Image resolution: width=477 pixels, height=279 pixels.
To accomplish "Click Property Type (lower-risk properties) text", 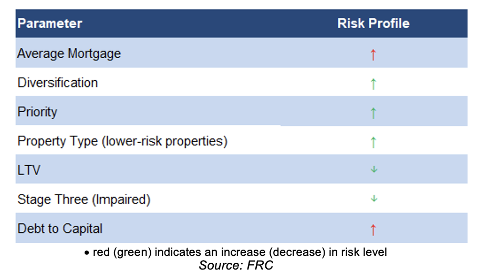I will [x=122, y=141].
